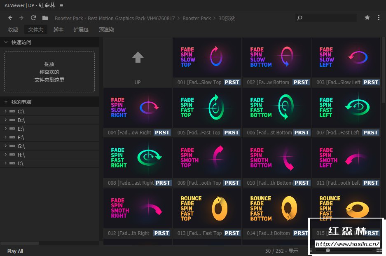This screenshot has height=256, width=386.
Task: Click the vertical scrollbar of the preset grid
Action: click(383, 70)
